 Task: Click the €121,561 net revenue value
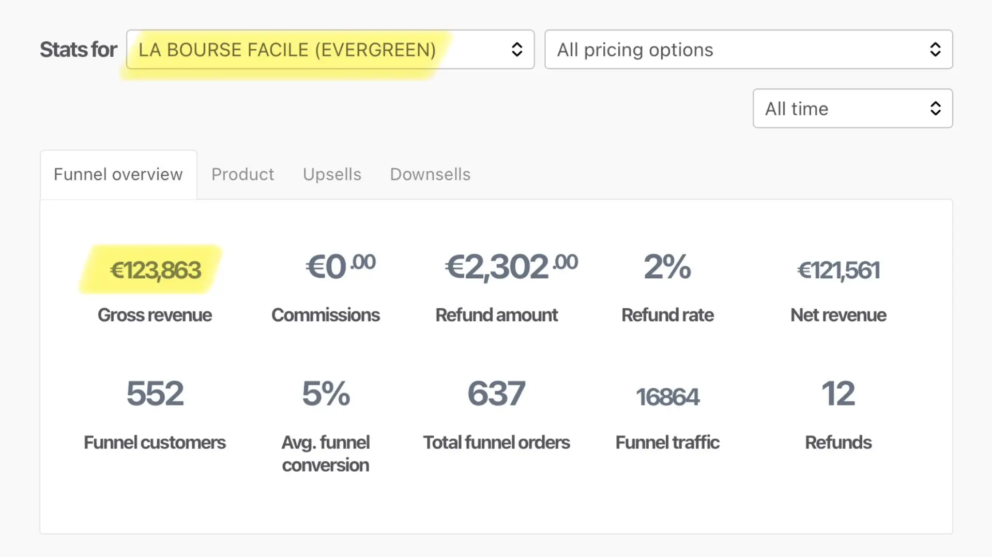pos(838,270)
